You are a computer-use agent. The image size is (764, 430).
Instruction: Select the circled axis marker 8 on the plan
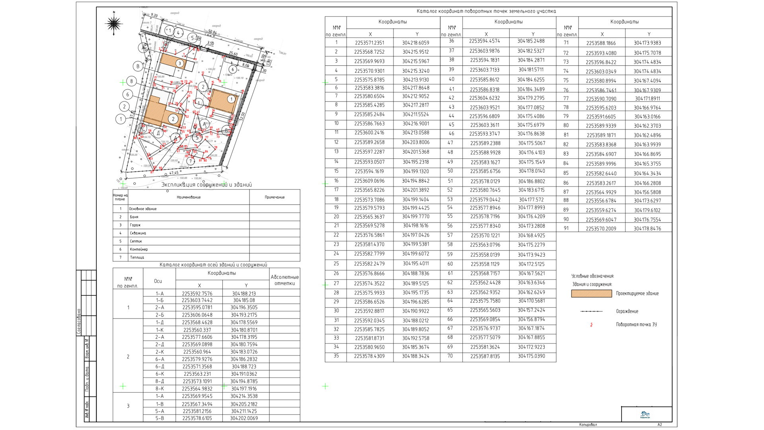click(x=132, y=82)
